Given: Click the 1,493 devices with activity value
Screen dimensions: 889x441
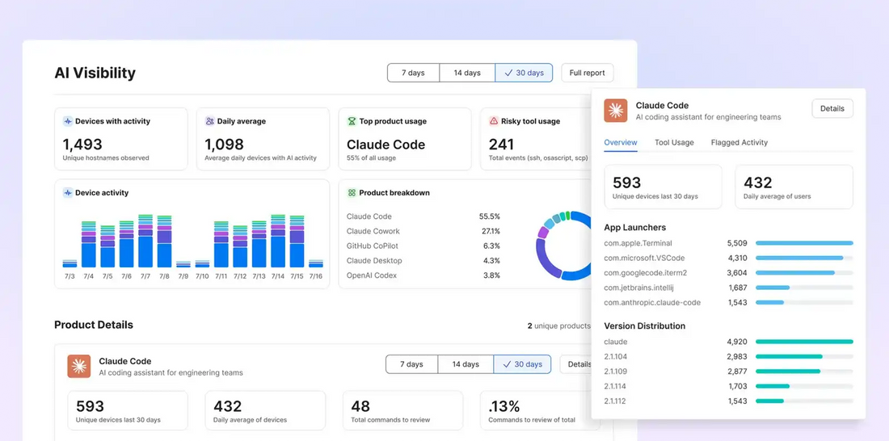Looking at the screenshot, I should pyautogui.click(x=82, y=145).
